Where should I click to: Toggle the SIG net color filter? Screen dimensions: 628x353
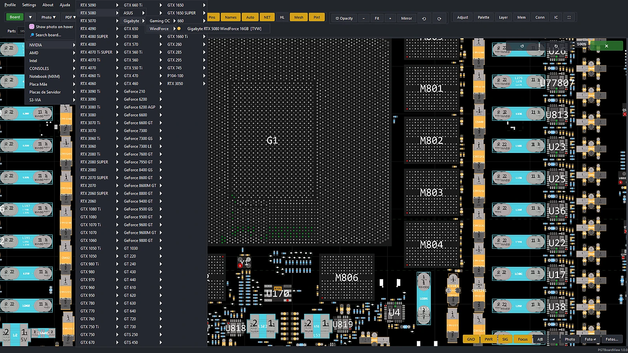pyautogui.click(x=505, y=339)
